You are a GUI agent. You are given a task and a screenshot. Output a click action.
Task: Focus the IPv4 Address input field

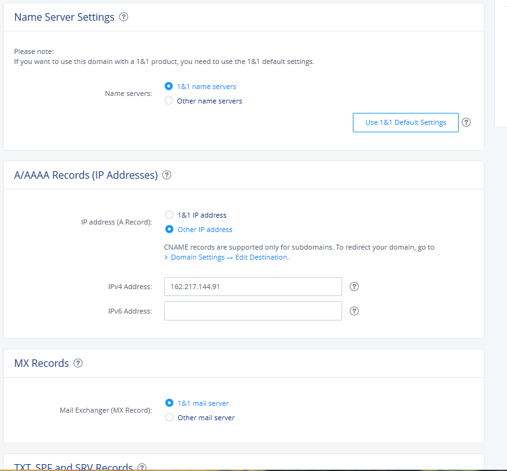click(x=253, y=287)
